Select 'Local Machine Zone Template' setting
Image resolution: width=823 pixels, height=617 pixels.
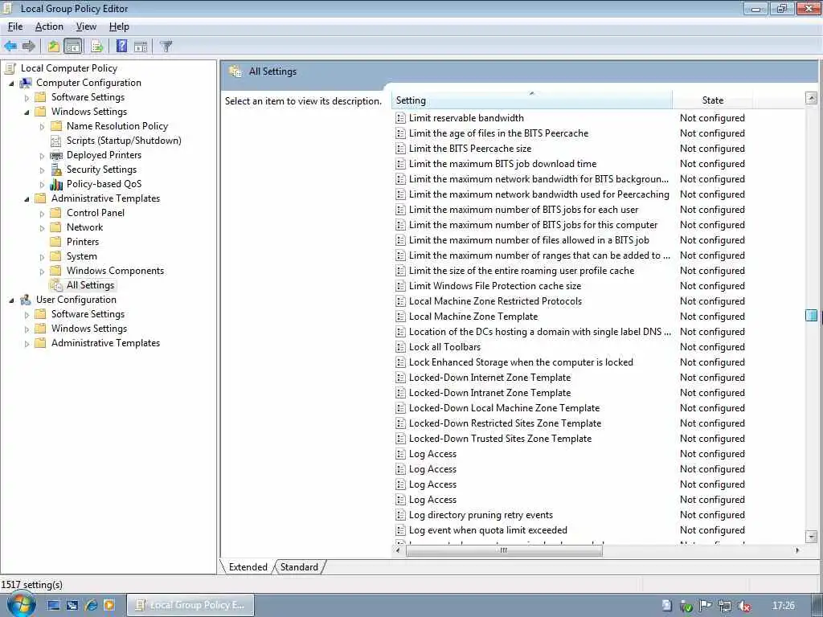[473, 317]
